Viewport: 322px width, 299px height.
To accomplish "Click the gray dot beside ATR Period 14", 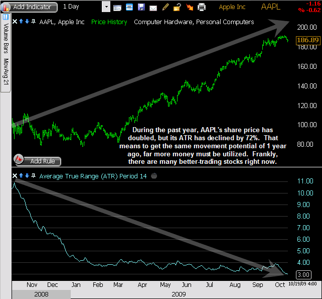I will tap(154, 176).
